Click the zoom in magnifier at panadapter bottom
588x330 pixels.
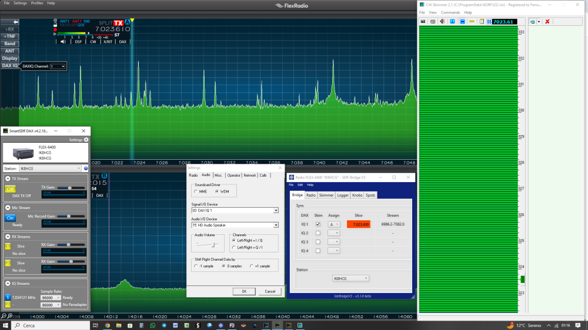tap(10, 316)
